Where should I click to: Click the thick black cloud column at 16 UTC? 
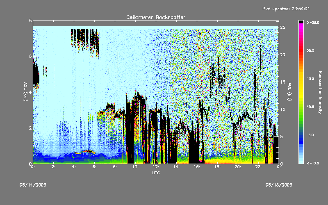click(194, 146)
